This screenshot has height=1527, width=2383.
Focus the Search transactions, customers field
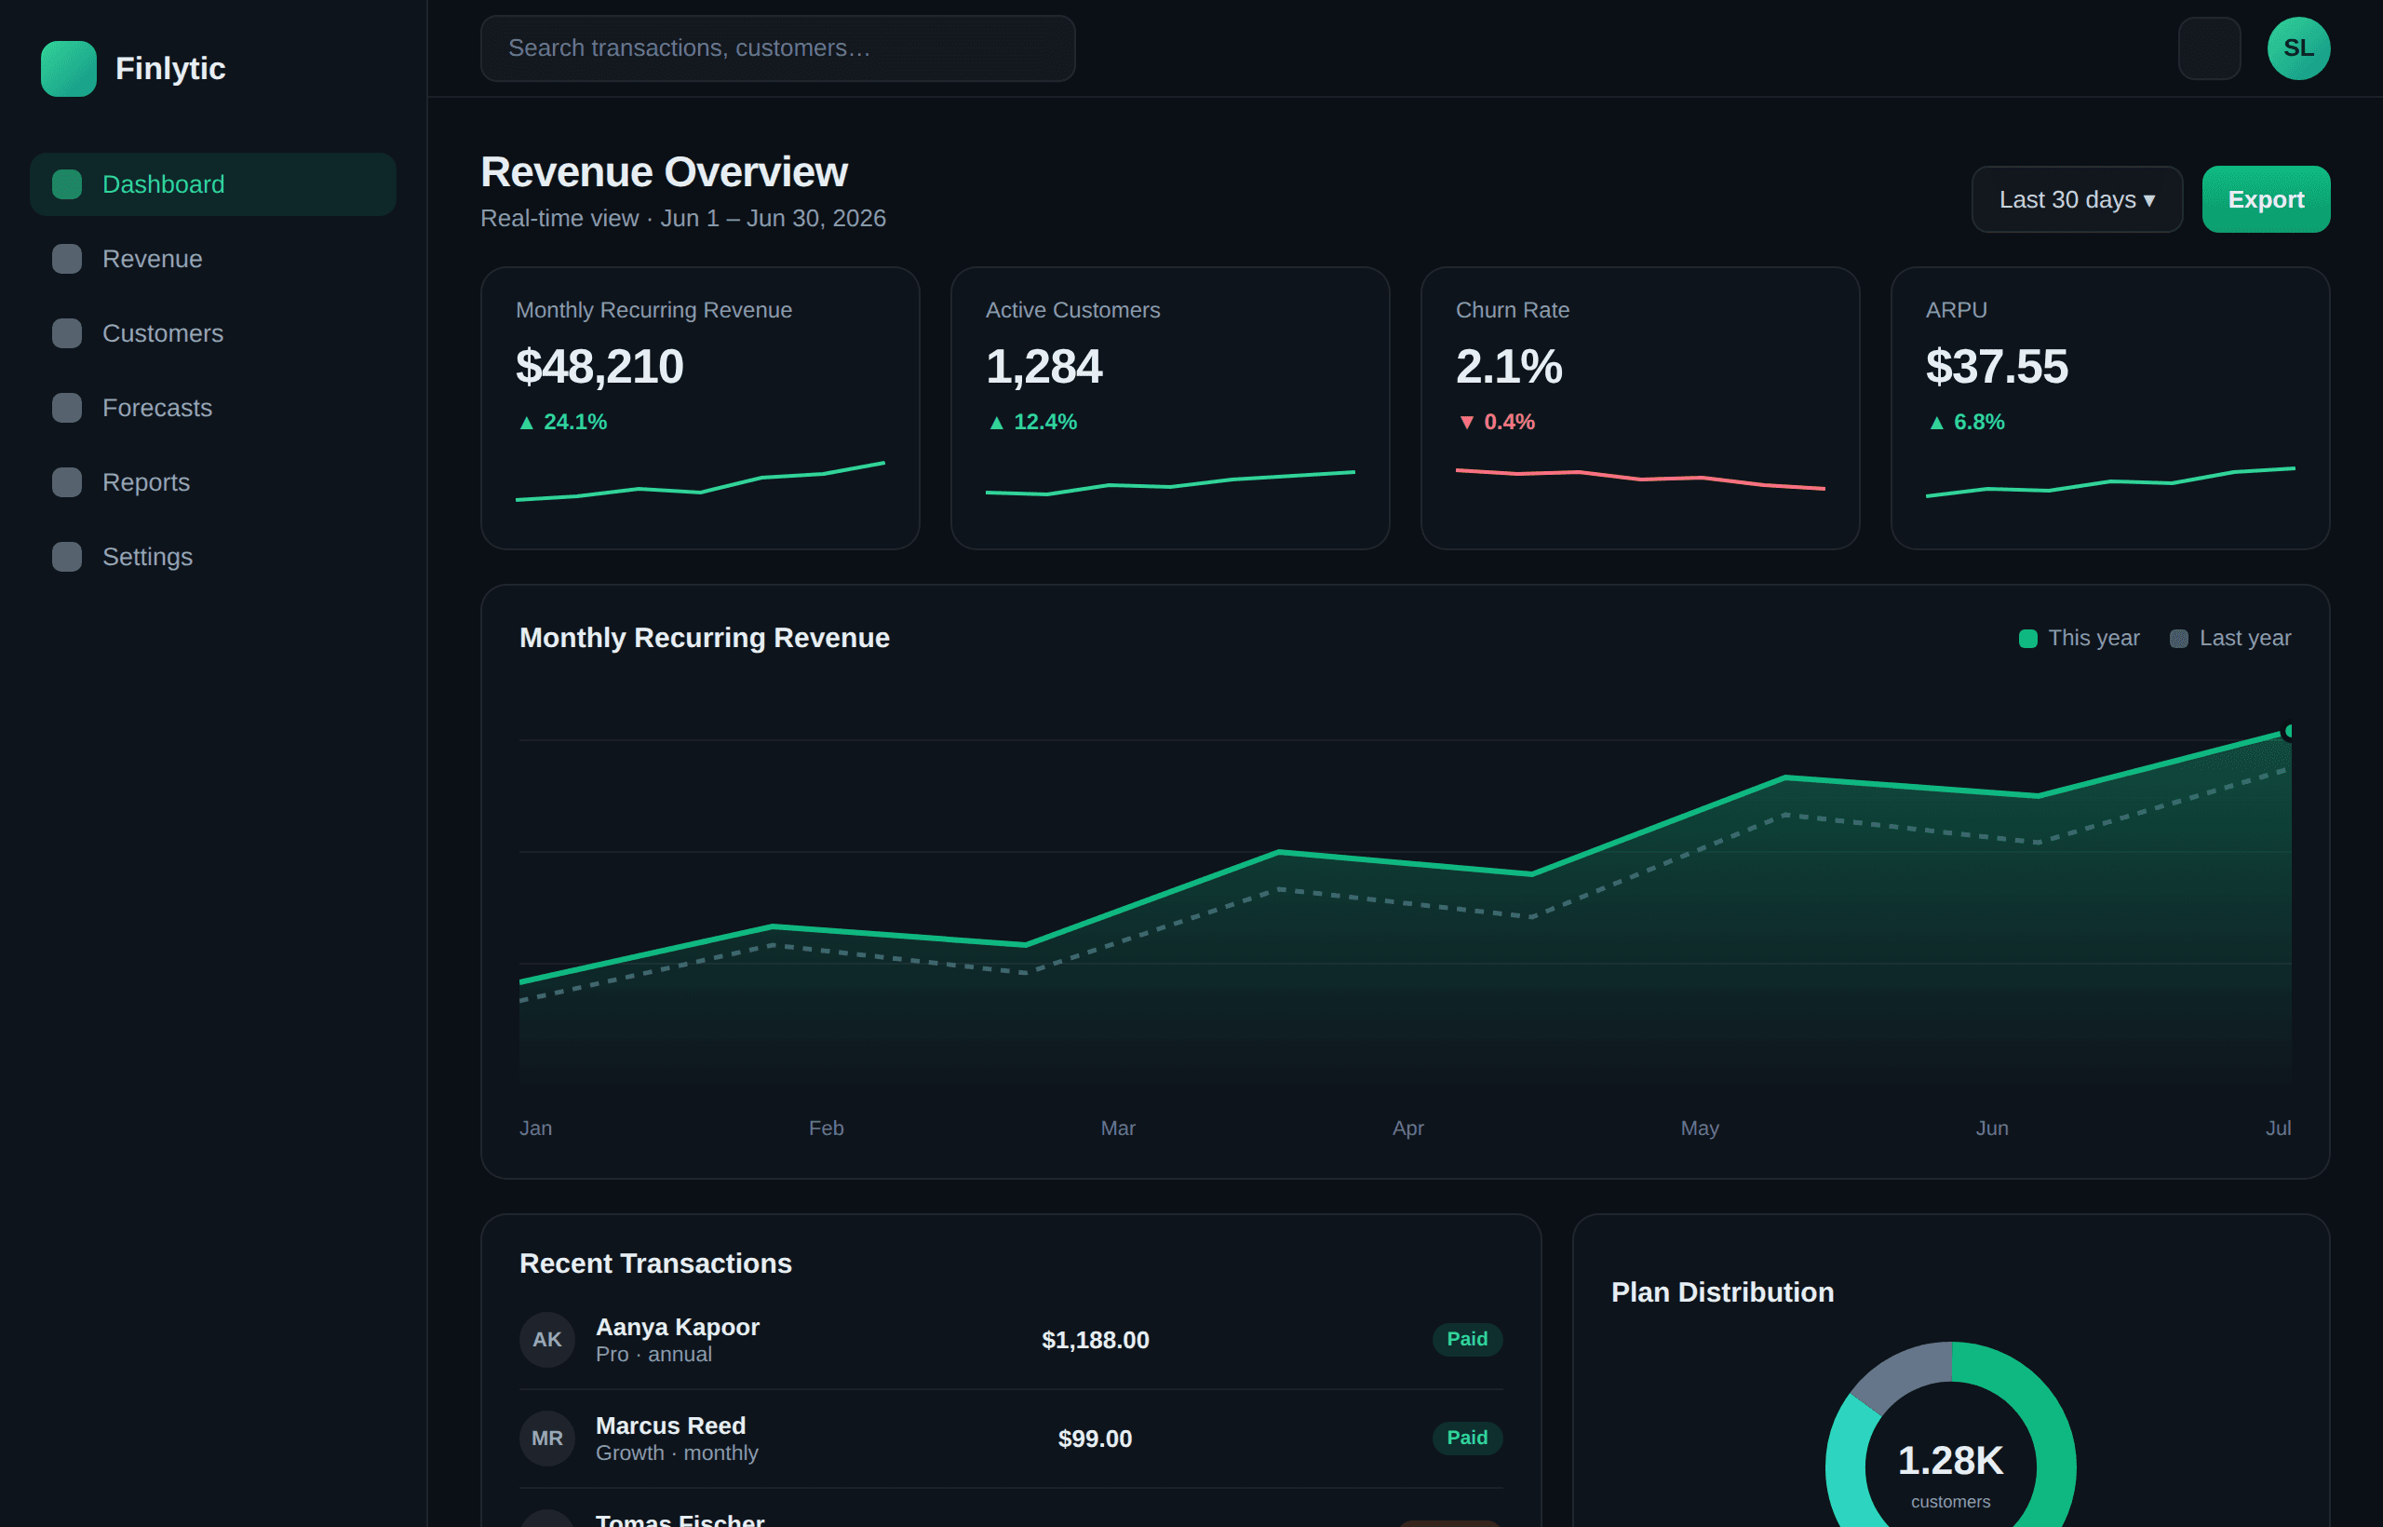777,47
